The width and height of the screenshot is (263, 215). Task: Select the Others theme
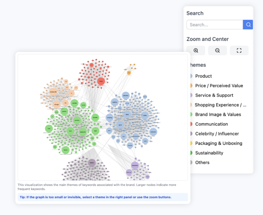click(x=202, y=162)
